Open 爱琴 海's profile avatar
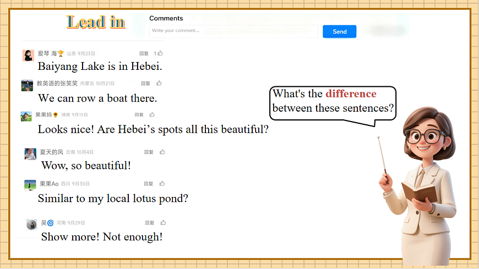The image size is (479, 269). pyautogui.click(x=28, y=55)
